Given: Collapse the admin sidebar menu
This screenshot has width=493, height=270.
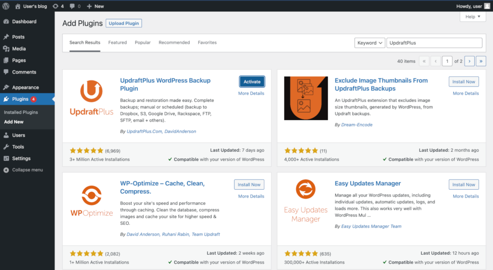Looking at the screenshot, I should (27, 170).
